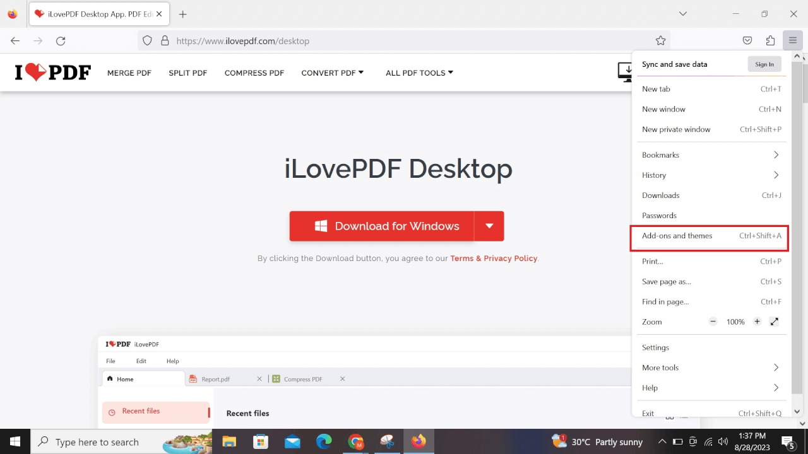Image resolution: width=808 pixels, height=454 pixels.
Task: Open Add-ons and themes
Action: pos(711,236)
